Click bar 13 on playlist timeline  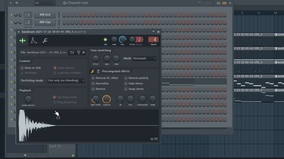pyautogui.click(x=275, y=13)
